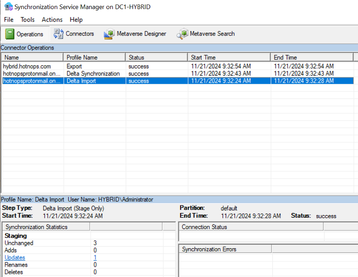The height and width of the screenshot is (277, 358).
Task: Click the Connection Status column header
Action: (251, 227)
